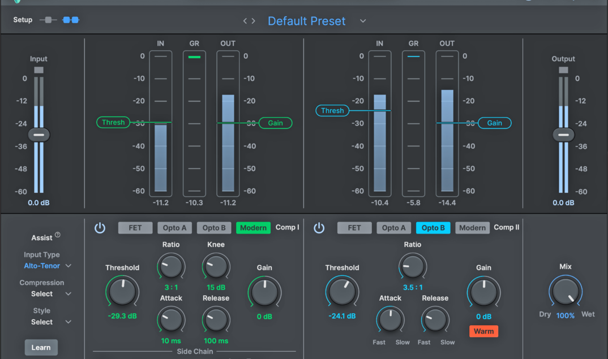Click the Input clip indicator
Viewport: 608px width, 359px height.
(x=38, y=70)
